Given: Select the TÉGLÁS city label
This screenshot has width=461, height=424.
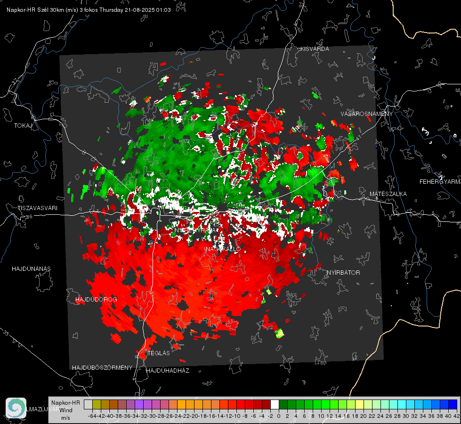Looking at the screenshot, I should [159, 353].
